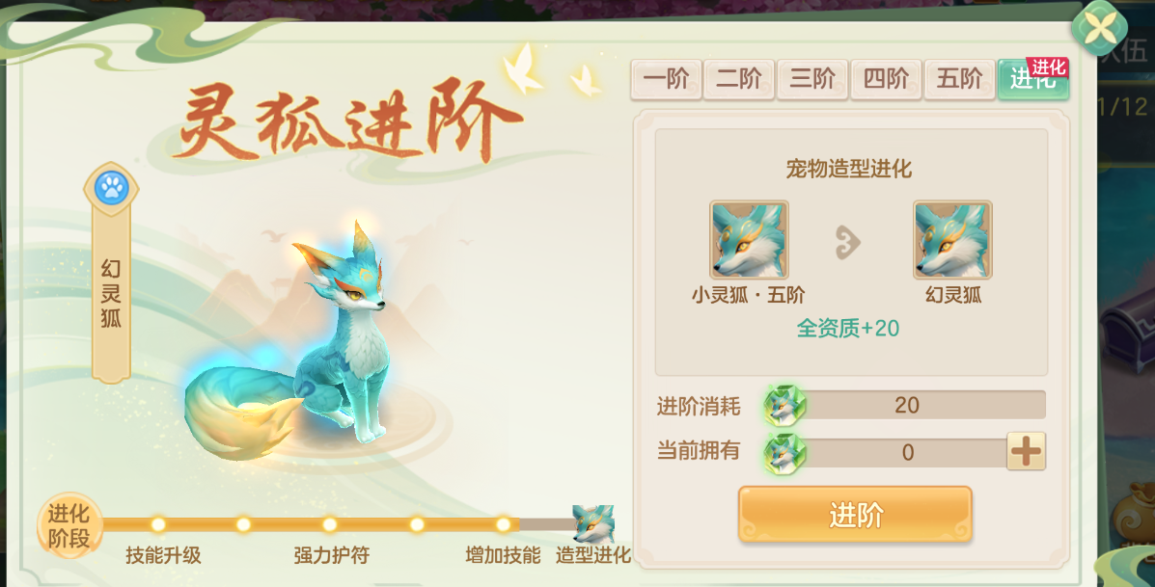The width and height of the screenshot is (1155, 587).
Task: Click the 进化阶段 round badge
Action: 69,525
